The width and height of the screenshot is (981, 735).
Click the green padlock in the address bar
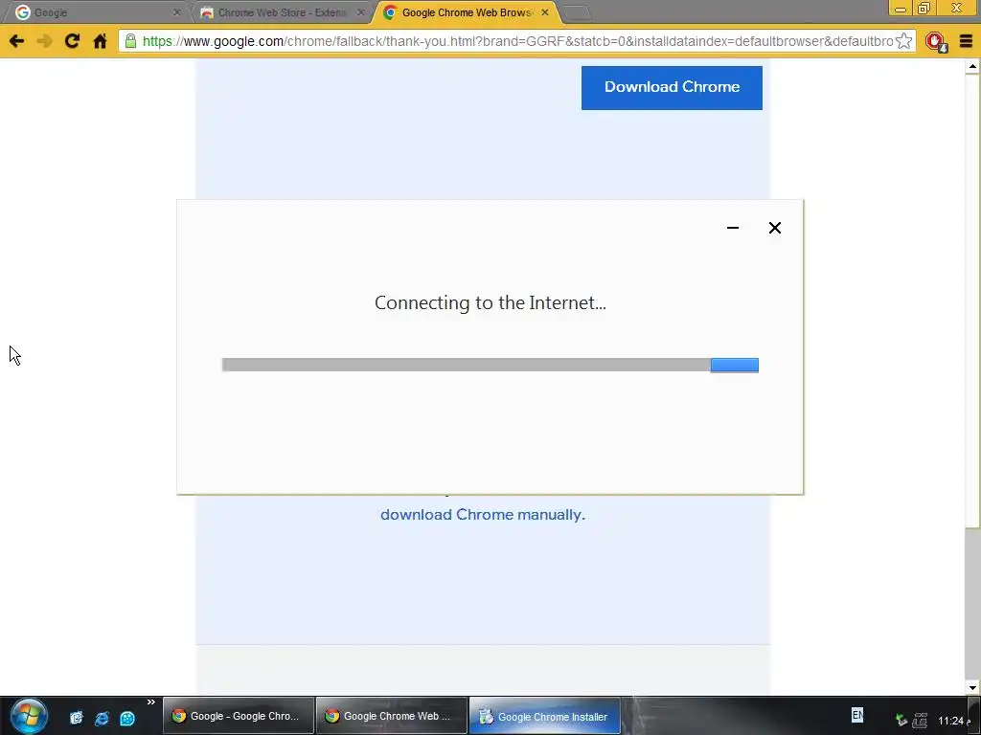tap(130, 41)
